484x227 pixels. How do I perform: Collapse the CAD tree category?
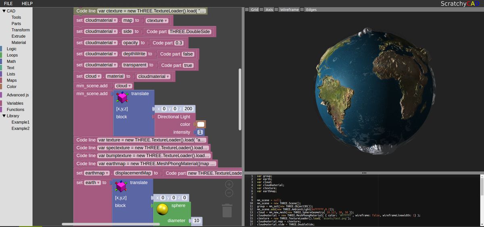4,11
